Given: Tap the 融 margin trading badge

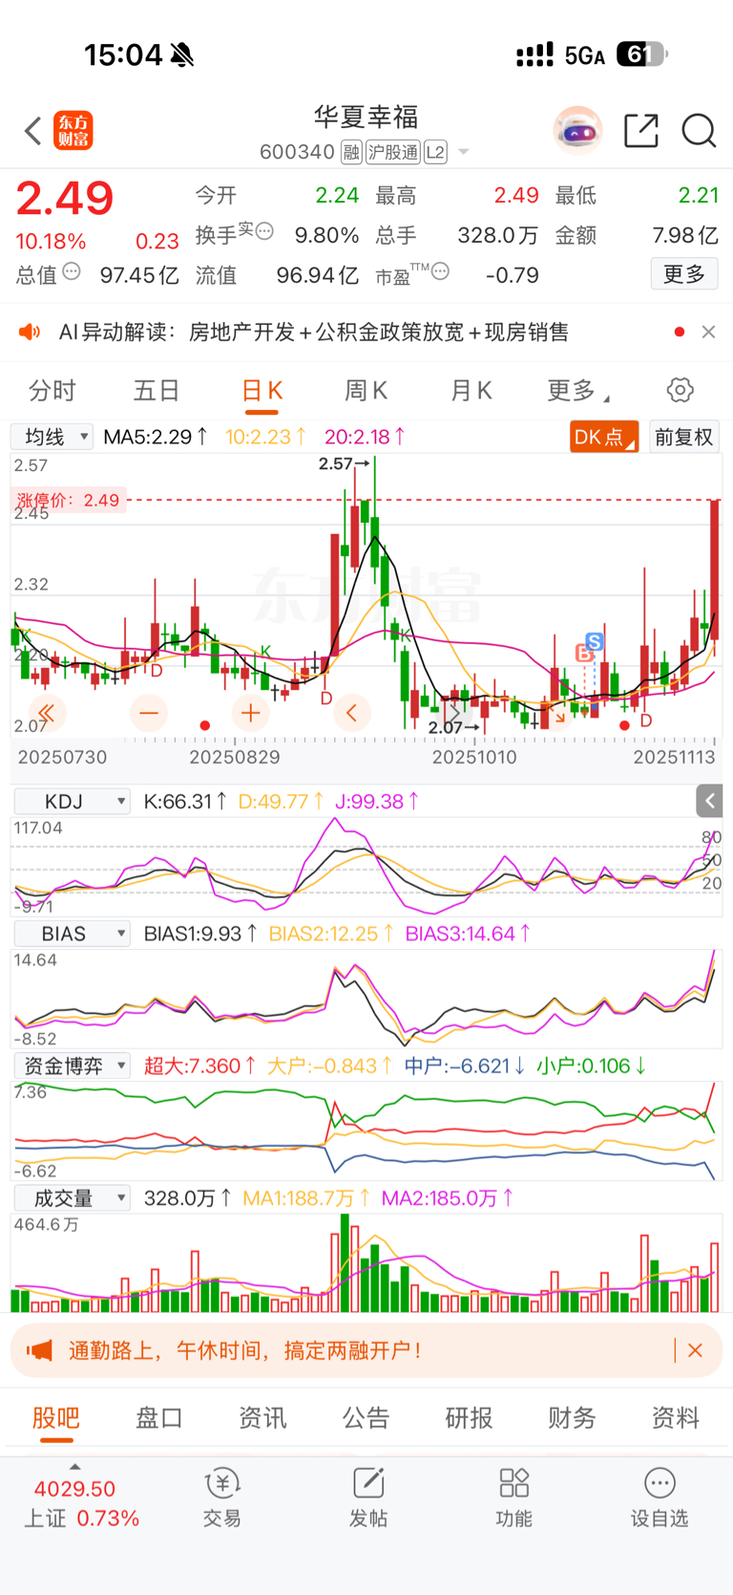Looking at the screenshot, I should pyautogui.click(x=351, y=152).
